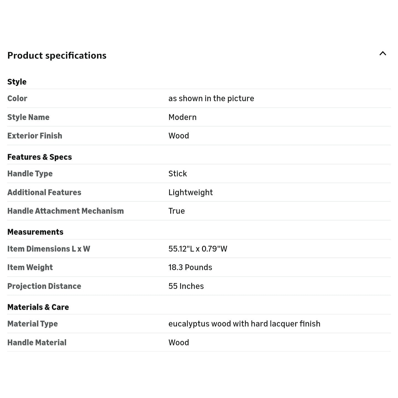Collapse the Product specifications section chevron
Screen dimensions: 398x398
(x=383, y=54)
